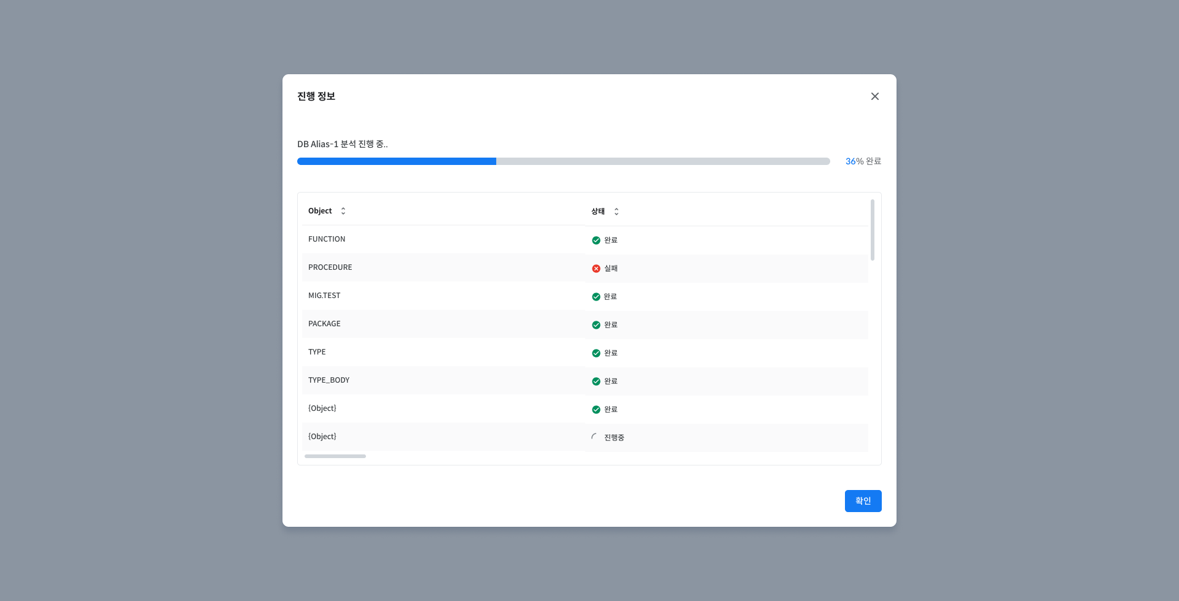The width and height of the screenshot is (1179, 601).
Task: Click the green check icon for PACKAGE
Action: pyautogui.click(x=596, y=325)
